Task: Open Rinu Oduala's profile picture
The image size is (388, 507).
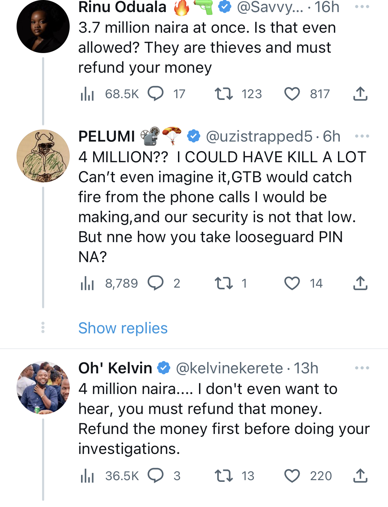Action: coord(43,27)
